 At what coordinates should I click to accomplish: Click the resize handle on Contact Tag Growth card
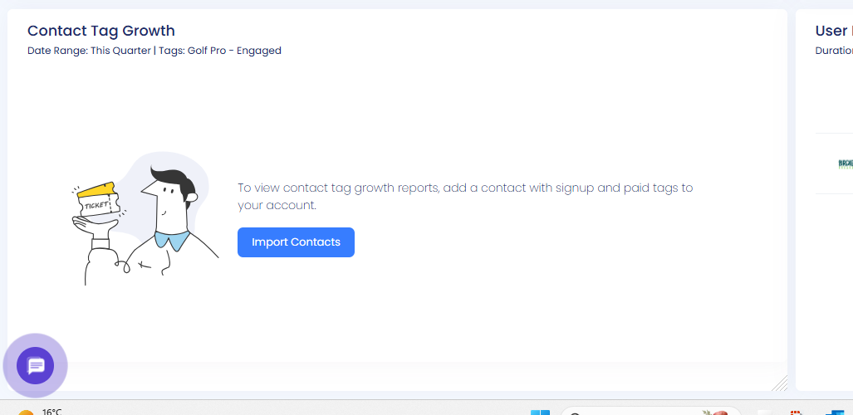tap(779, 382)
